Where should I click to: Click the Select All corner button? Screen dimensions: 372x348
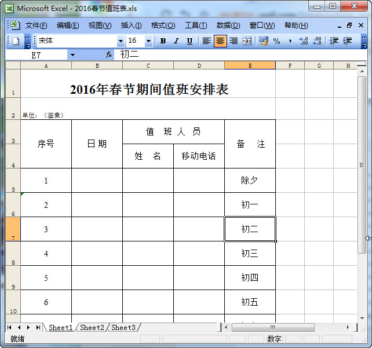13,65
